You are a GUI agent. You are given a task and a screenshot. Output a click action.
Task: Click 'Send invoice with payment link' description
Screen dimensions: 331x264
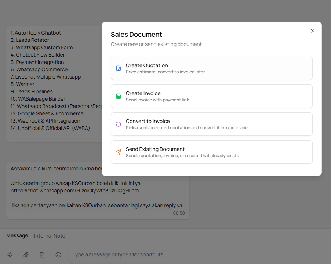157,100
